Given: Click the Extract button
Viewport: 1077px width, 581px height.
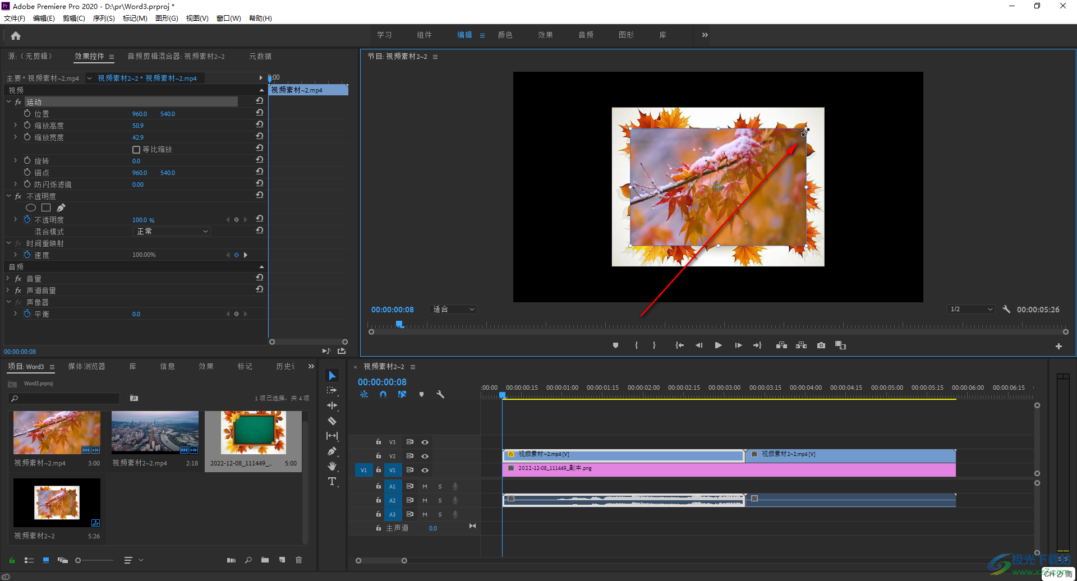Looking at the screenshot, I should pos(801,345).
